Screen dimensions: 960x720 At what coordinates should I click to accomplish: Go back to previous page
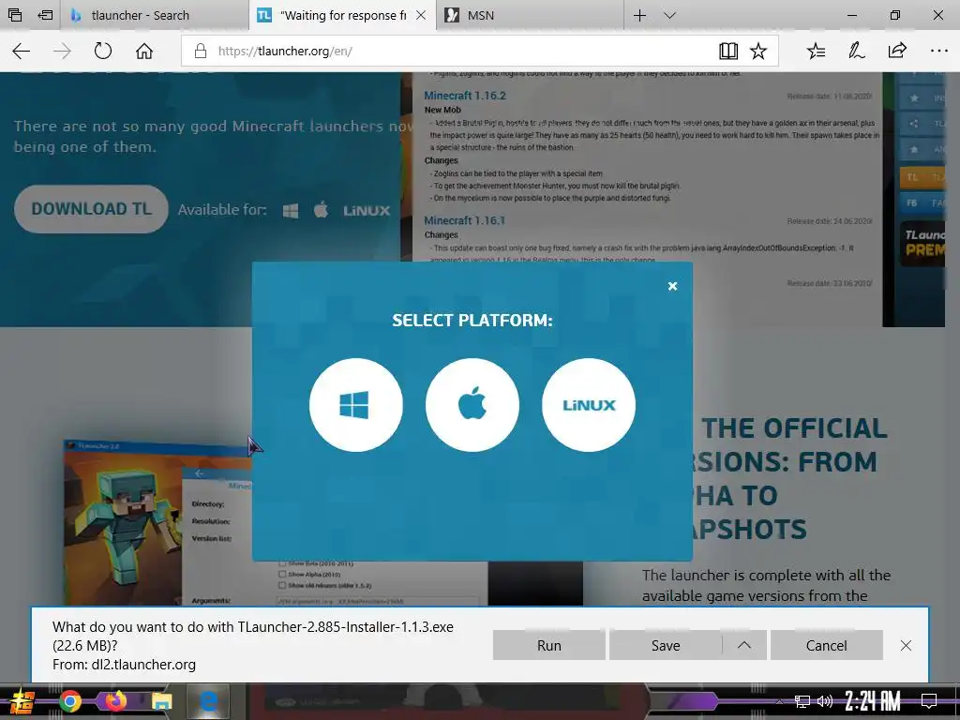tap(22, 51)
